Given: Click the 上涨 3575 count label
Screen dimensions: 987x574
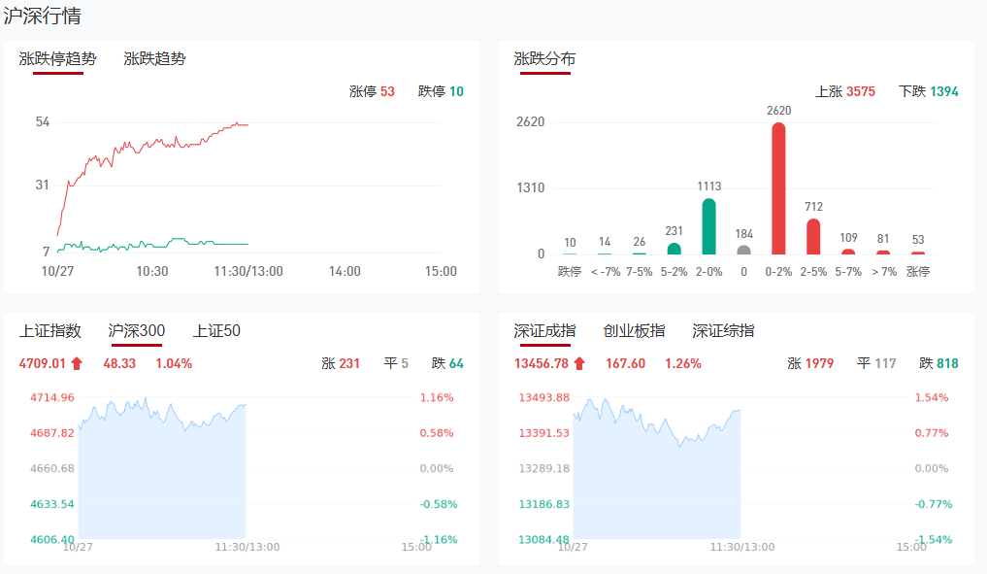Looking at the screenshot, I should tap(844, 92).
